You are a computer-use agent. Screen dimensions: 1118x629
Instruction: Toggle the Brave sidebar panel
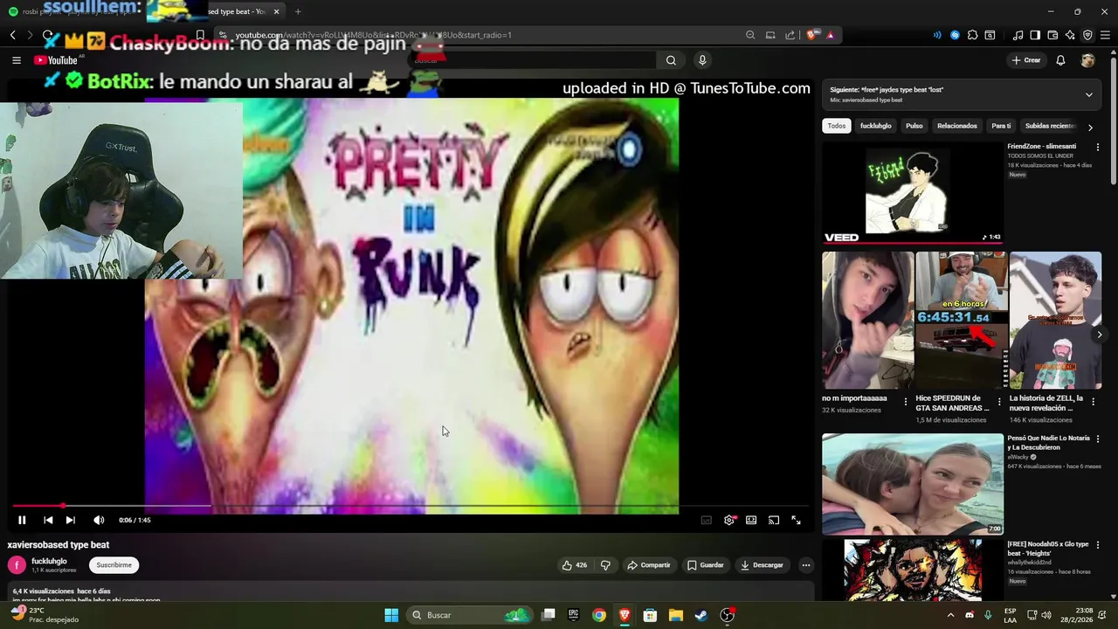[1035, 35]
